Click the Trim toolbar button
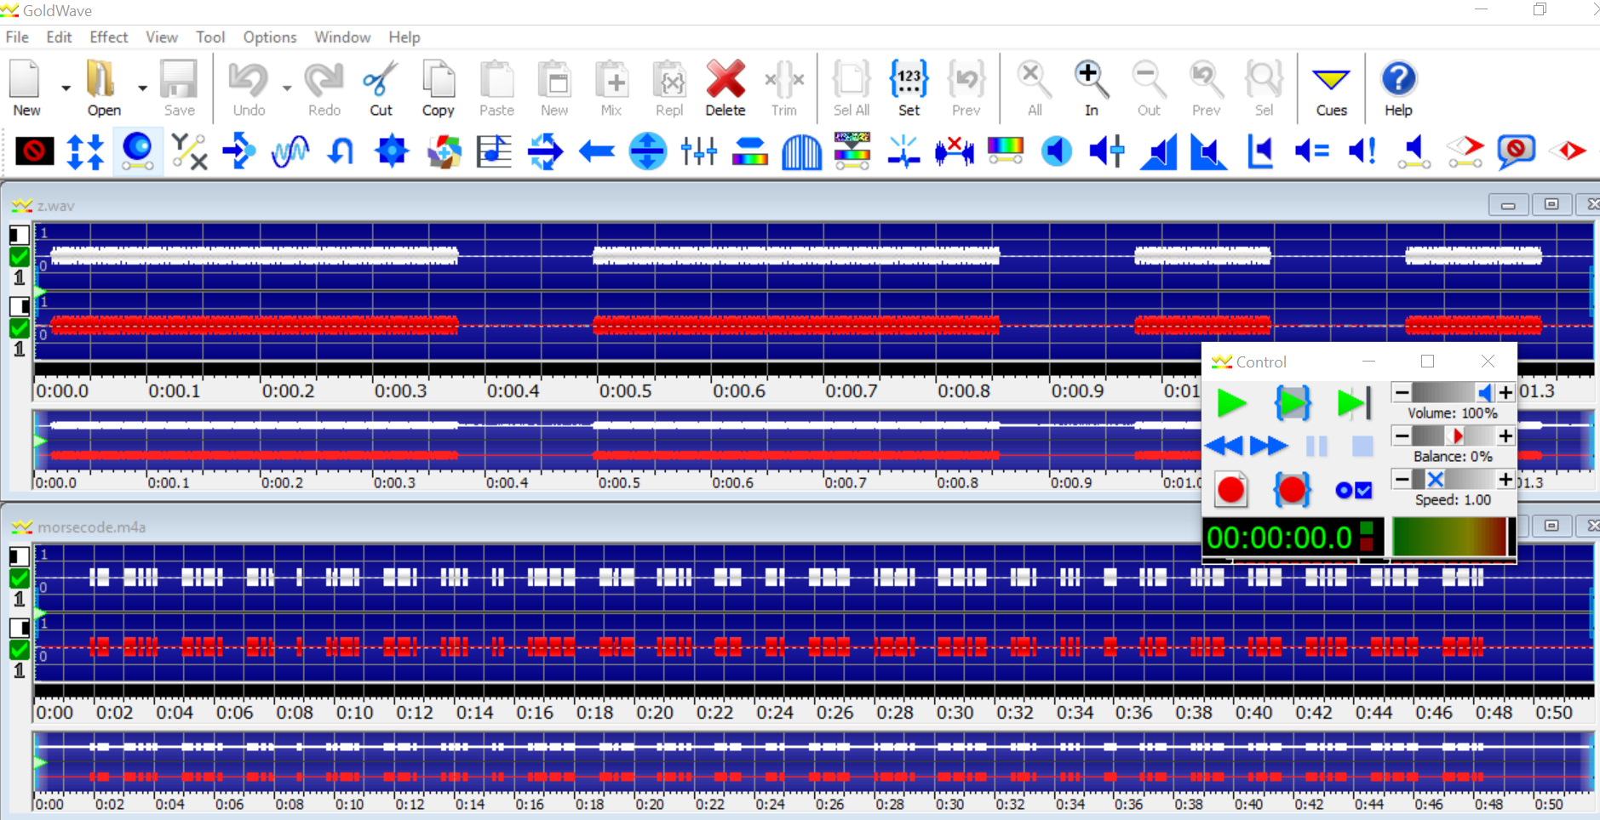The width and height of the screenshot is (1600, 820). 783,88
